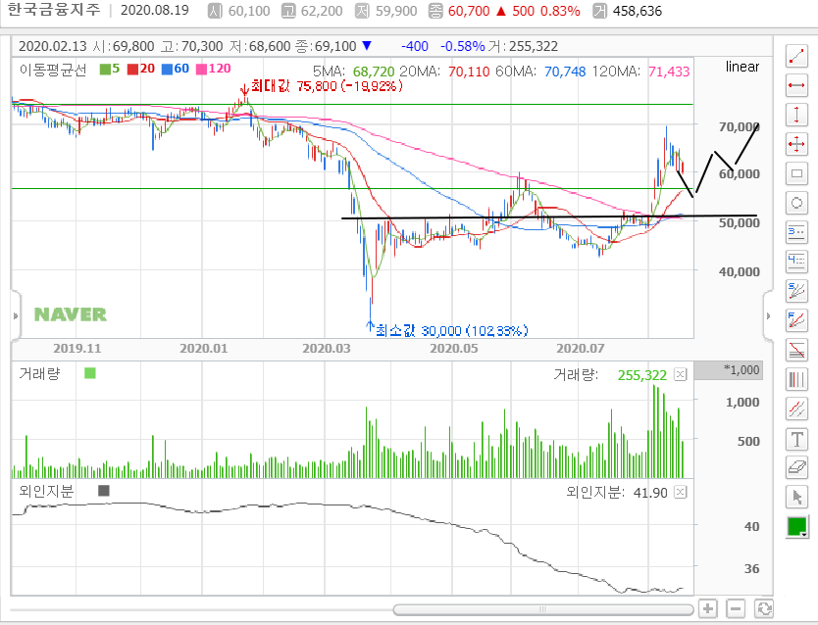
Task: Open the green drawing color picker
Action: coord(797,527)
